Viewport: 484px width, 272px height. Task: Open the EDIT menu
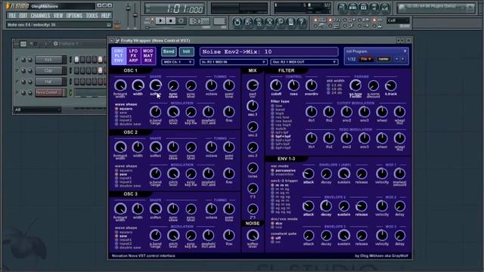tap(23, 15)
